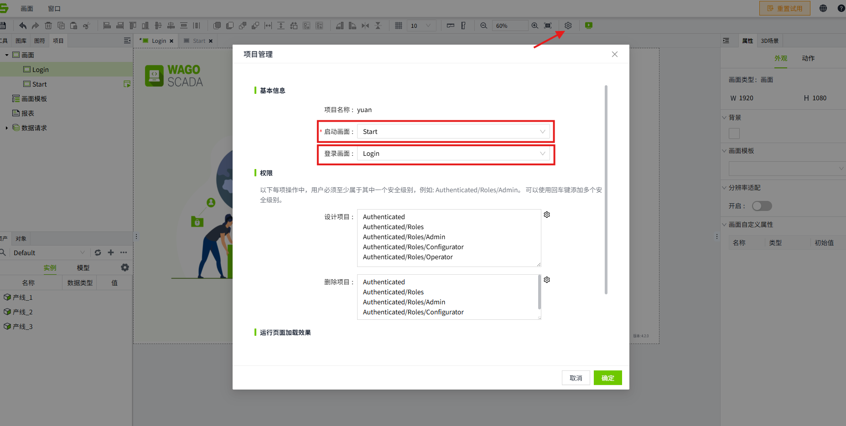Click the undo arrow in the toolbar
The width and height of the screenshot is (846, 426).
pyautogui.click(x=23, y=26)
